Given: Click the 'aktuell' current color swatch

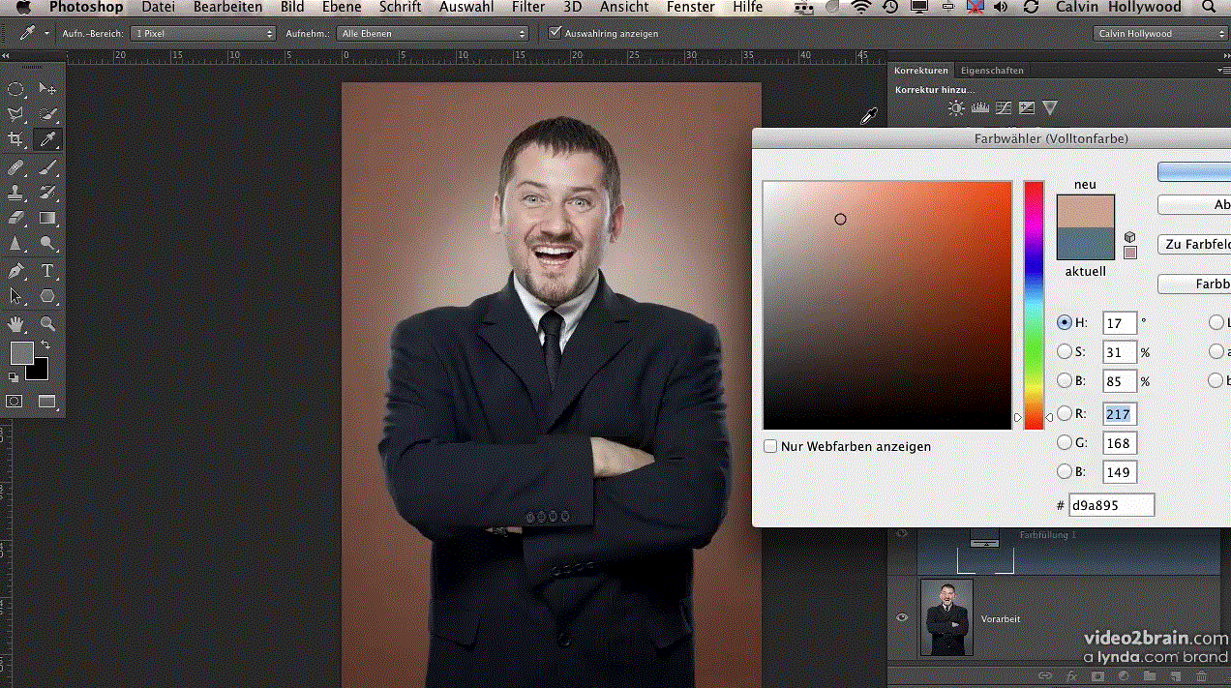Looking at the screenshot, I should 1085,244.
